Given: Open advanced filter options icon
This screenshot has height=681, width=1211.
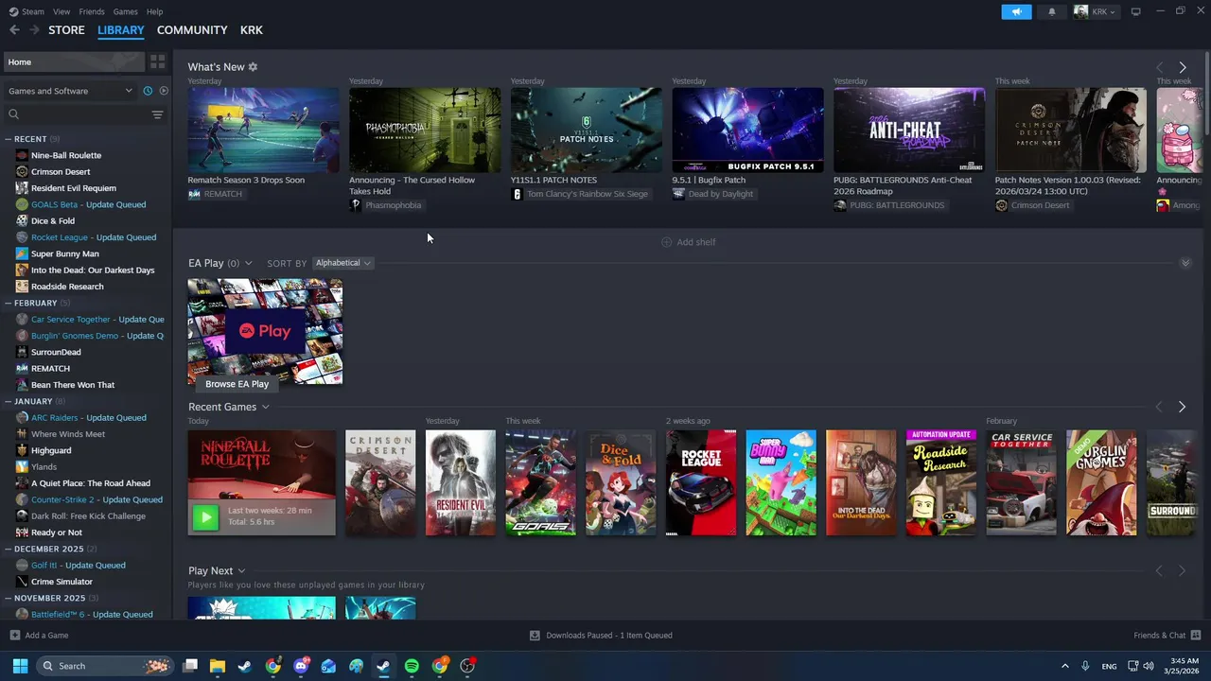Looking at the screenshot, I should pos(157,114).
